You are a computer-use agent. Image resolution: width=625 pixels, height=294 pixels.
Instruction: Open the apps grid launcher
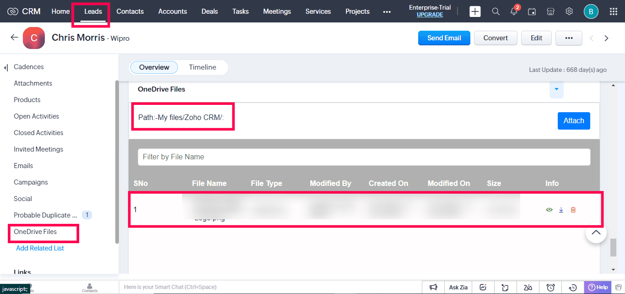[x=614, y=11]
